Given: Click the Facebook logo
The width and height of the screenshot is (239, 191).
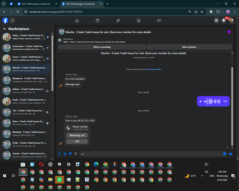Looking at the screenshot, I should [x=5, y=21].
